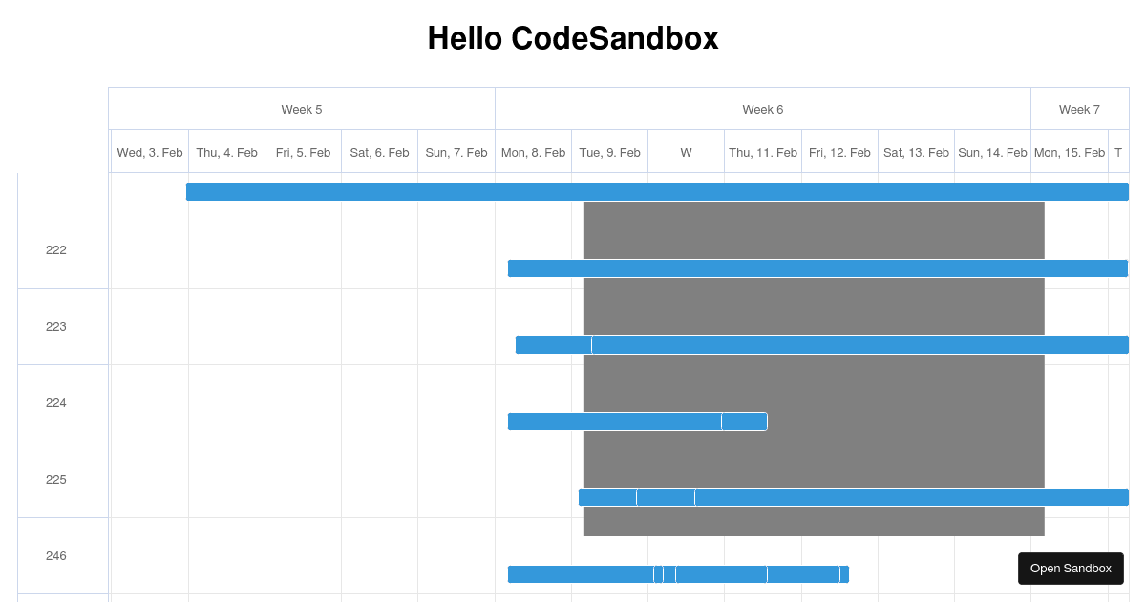
Task: Select row label 222 in the sidebar
Action: [x=56, y=250]
